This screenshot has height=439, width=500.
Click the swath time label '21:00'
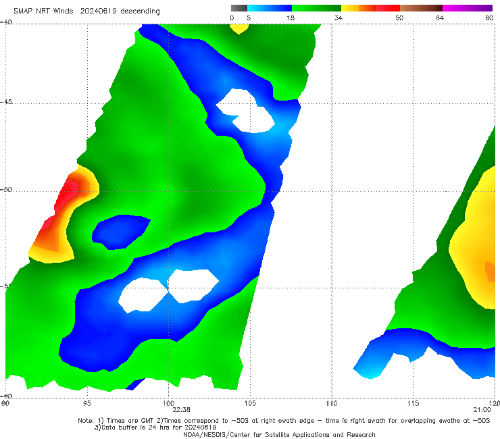click(x=482, y=410)
